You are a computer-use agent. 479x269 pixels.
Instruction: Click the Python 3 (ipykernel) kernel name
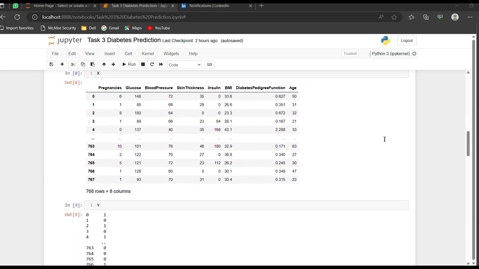coord(391,53)
